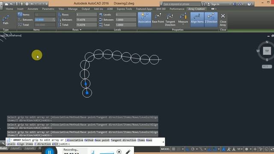
Task: Click the Redo arrow icon
Action: point(40,4)
